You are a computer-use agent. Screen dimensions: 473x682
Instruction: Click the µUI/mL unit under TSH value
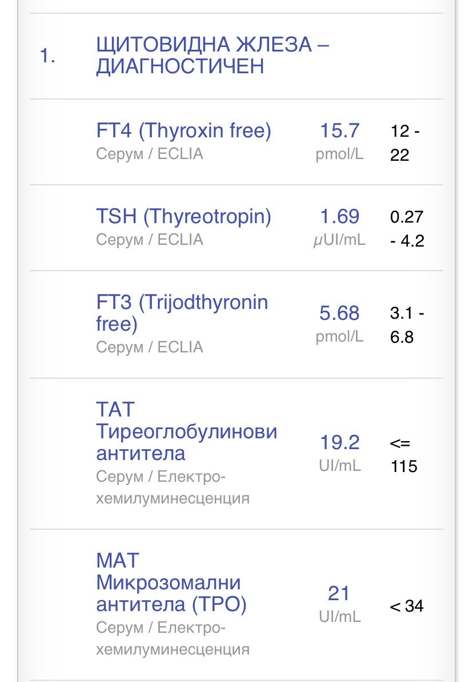point(339,240)
